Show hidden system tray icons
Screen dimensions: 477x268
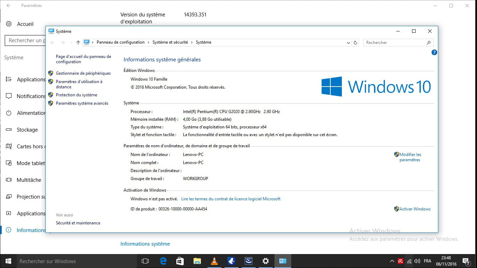coord(392,261)
